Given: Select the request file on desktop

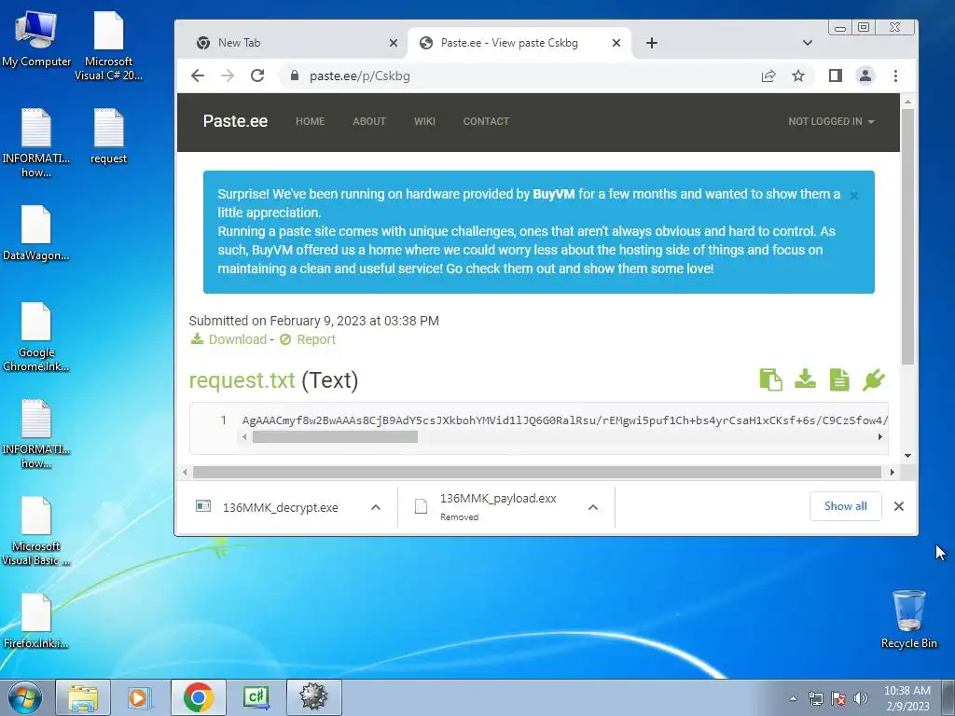Looking at the screenshot, I should [x=109, y=136].
